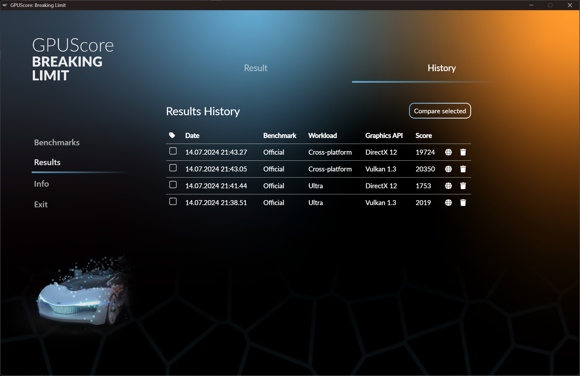
Task: Tick checkbox for 21:41.44 Ultra result
Action: [x=173, y=185]
